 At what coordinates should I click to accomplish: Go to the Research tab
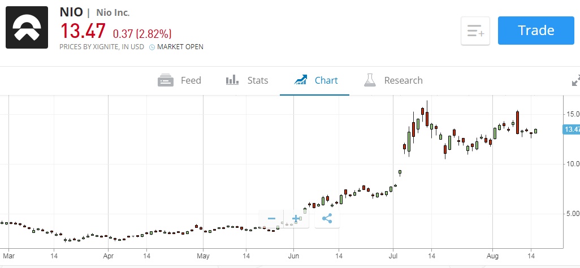click(393, 80)
